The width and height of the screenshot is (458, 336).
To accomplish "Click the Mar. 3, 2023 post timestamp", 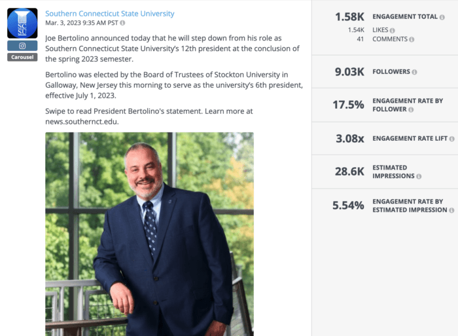I will click(x=82, y=24).
